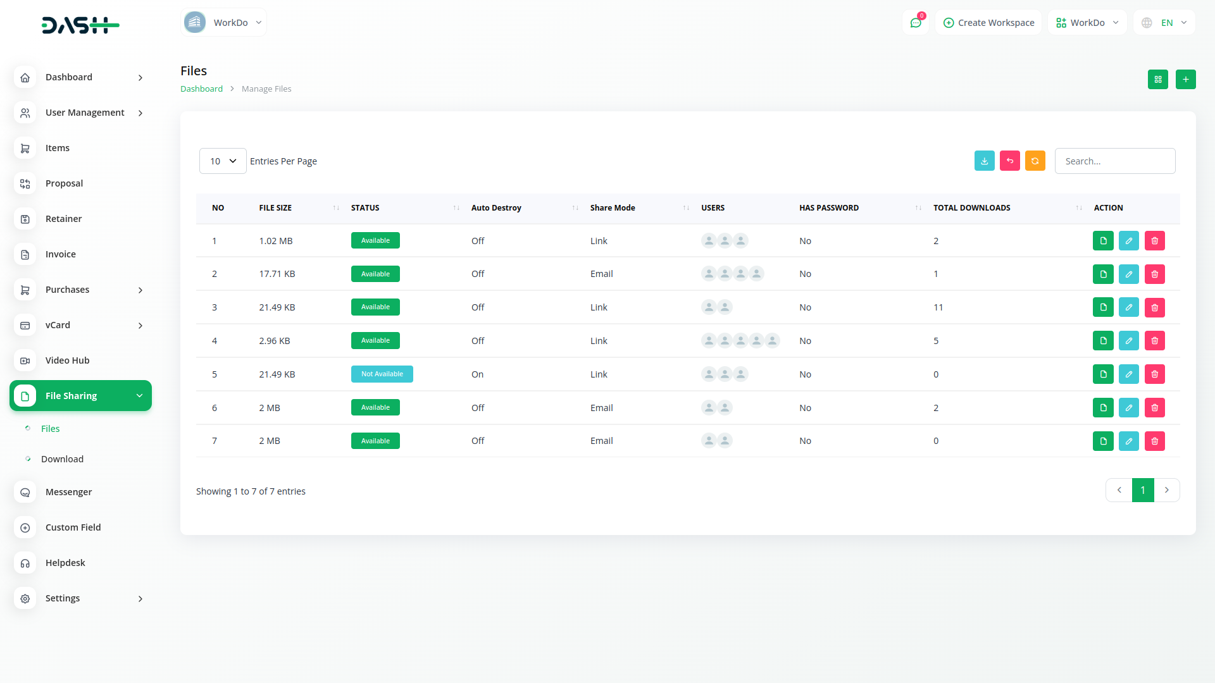Click the green plus add file button

1185,80
